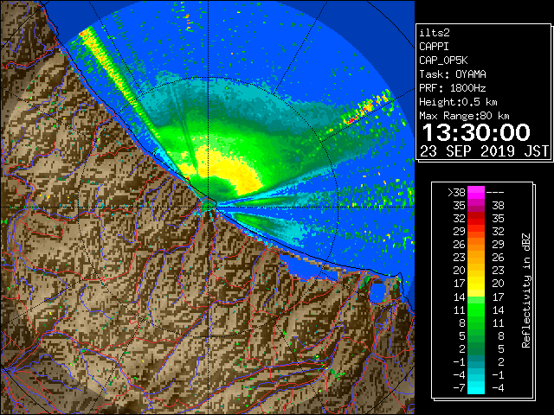Click the 'CAPPI' product label
554x415 pixels.
[434, 47]
